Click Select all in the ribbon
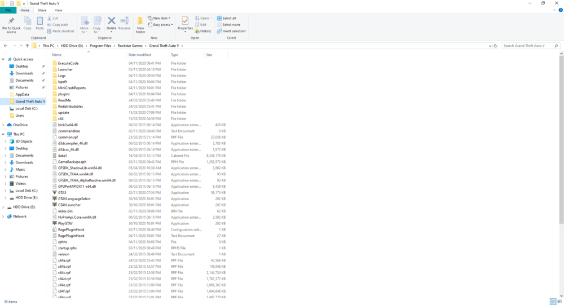Screen dimensions: 564x305 (x=227, y=19)
